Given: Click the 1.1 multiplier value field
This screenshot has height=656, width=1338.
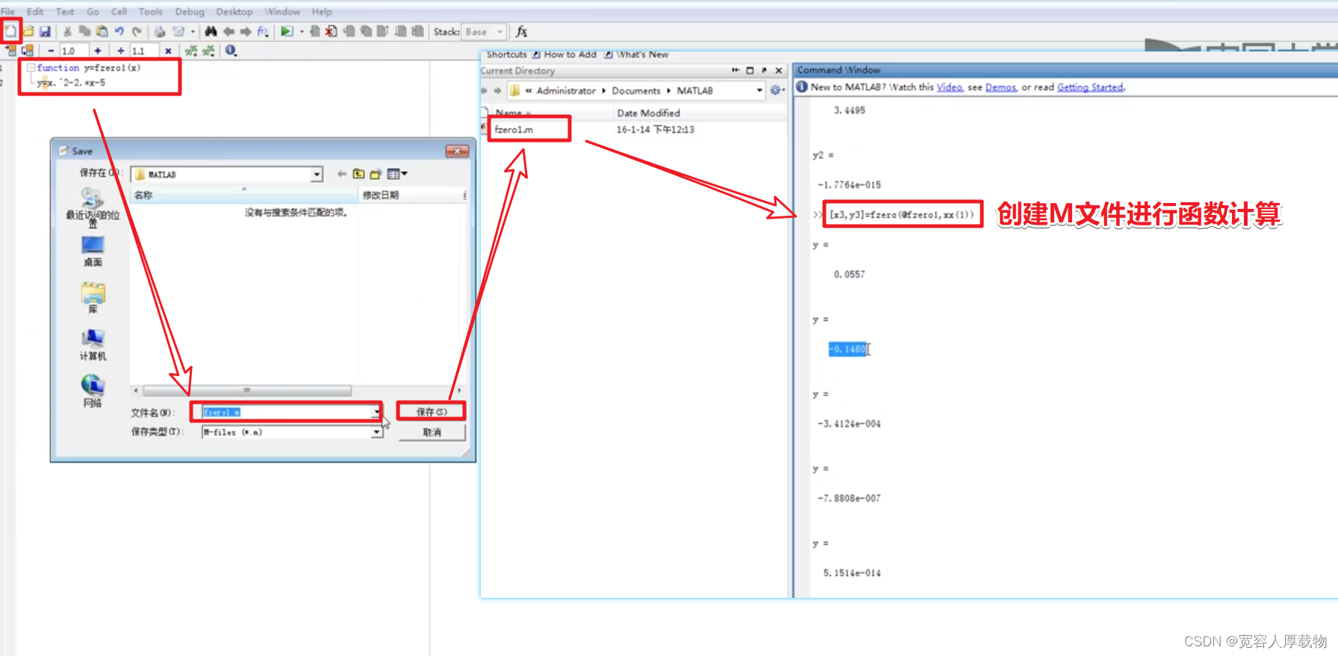Looking at the screenshot, I should coord(144,51).
